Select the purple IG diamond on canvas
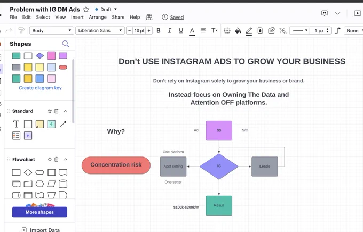This screenshot has width=363, height=232. pos(219,166)
